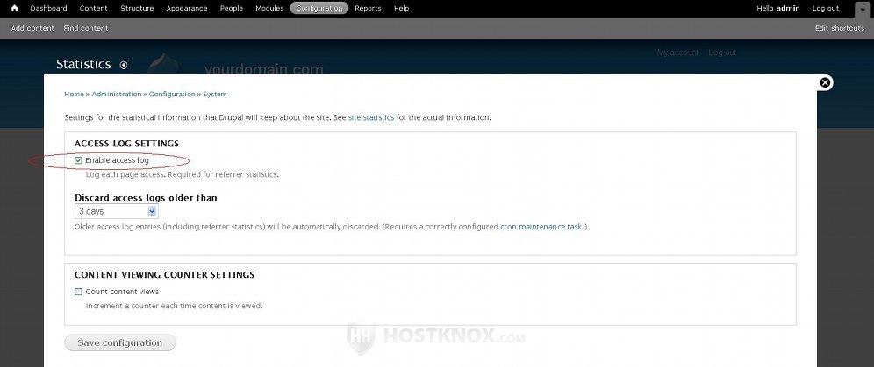
Task: Click the yourdomain.com site name
Action: coord(263,69)
